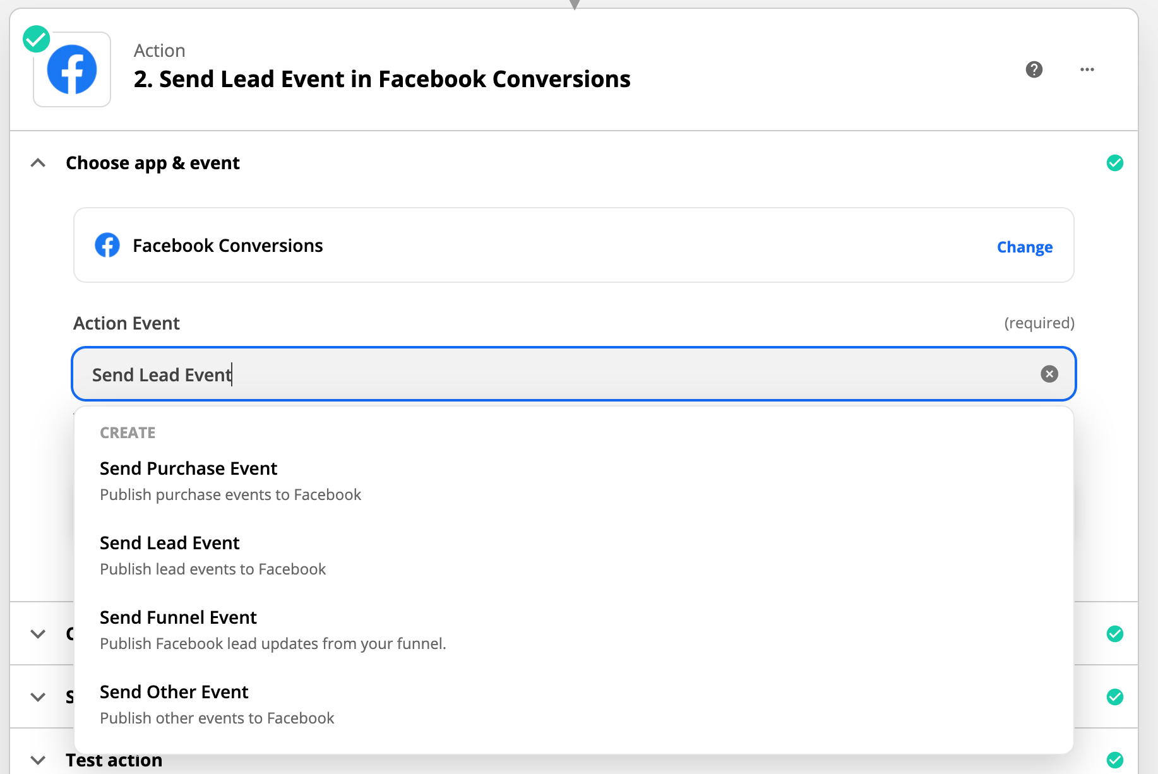This screenshot has height=774, width=1158.
Task: Choose Send Lead Event in the dropdown
Action: (x=169, y=542)
